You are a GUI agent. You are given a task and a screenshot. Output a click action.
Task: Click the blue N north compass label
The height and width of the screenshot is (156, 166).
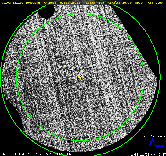(7, 5)
